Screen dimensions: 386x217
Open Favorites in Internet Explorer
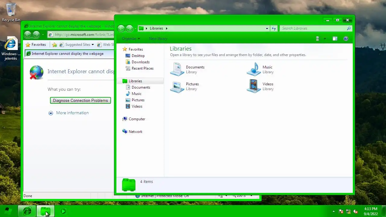point(36,45)
